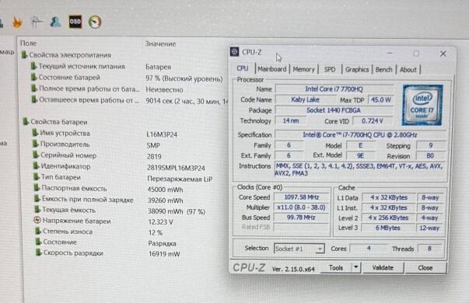Viewport: 469px width, 303px height.
Task: Open the OSD panel icon in toolbar
Action: pos(75,22)
